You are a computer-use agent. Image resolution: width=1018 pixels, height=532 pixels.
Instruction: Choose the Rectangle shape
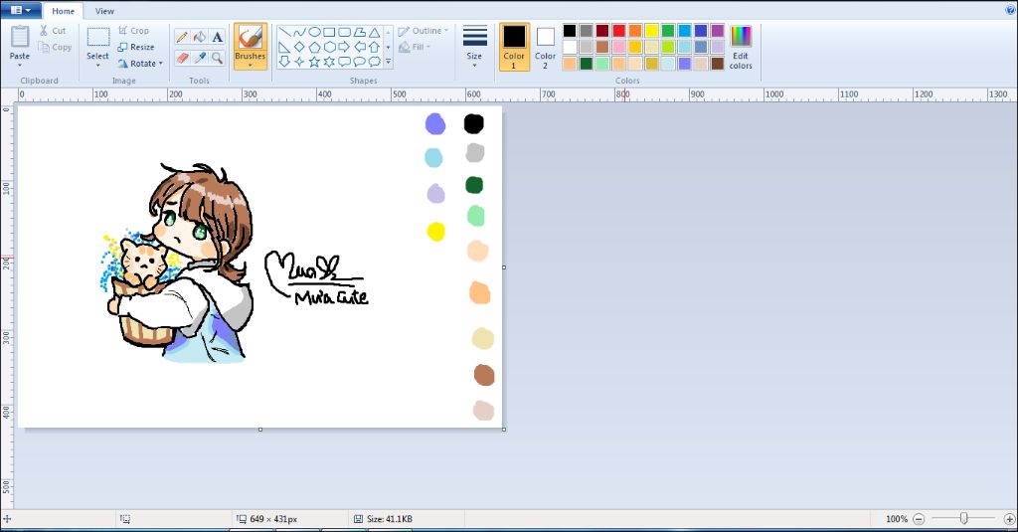coord(329,33)
